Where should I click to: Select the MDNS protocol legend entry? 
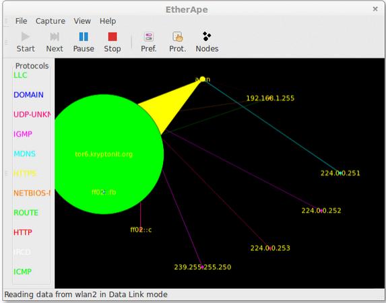coord(25,154)
